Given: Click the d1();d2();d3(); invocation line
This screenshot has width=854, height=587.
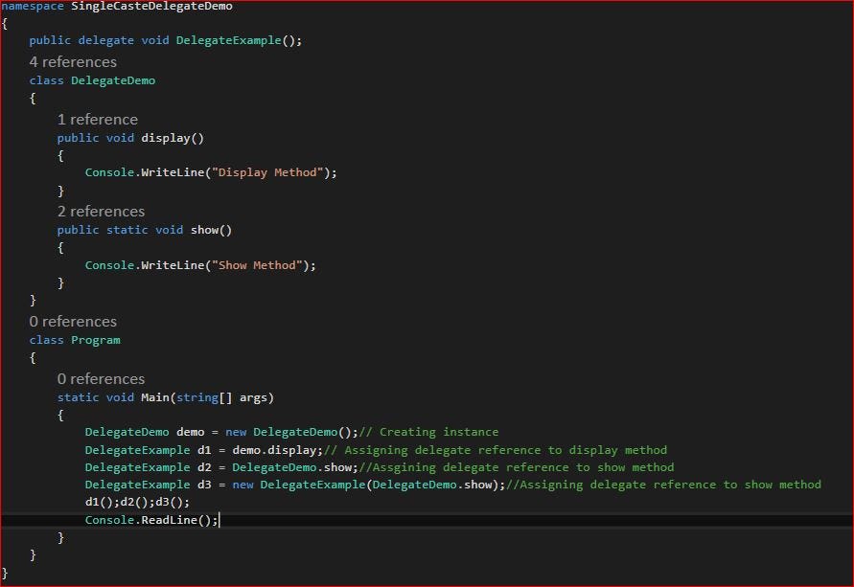Looking at the screenshot, I should click(136, 501).
